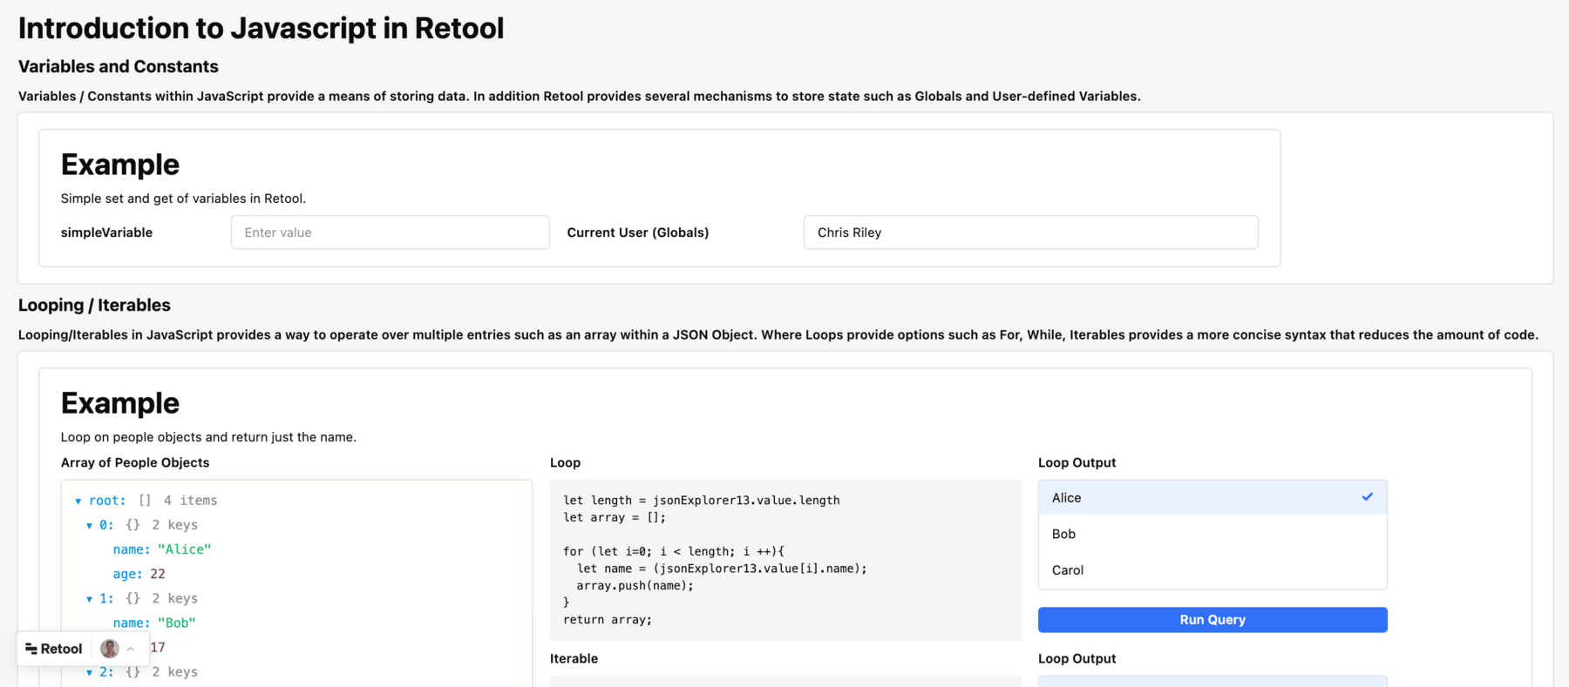This screenshot has width=1569, height=687.
Task: Click the 'Looping / Iterables' heading
Action: 94,305
